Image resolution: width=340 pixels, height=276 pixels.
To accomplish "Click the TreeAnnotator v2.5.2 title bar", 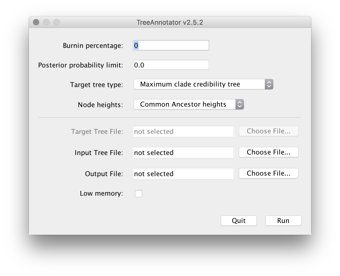I will coord(170,22).
